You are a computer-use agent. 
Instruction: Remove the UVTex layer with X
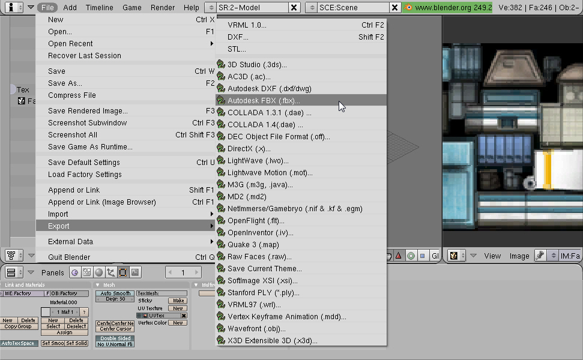tap(184, 316)
